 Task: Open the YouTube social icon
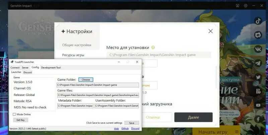258,105
